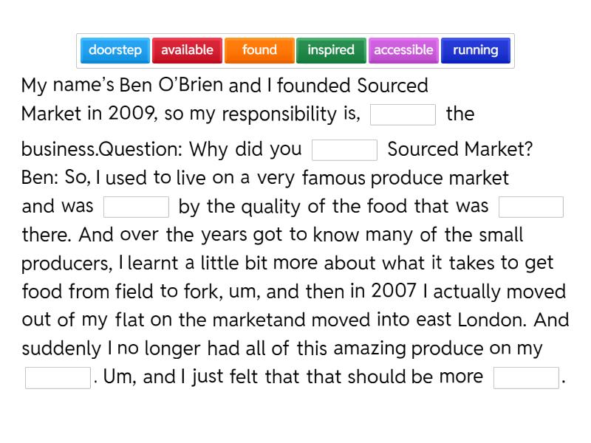Select the red word tile
The width and height of the screenshot is (591, 443).
click(187, 50)
